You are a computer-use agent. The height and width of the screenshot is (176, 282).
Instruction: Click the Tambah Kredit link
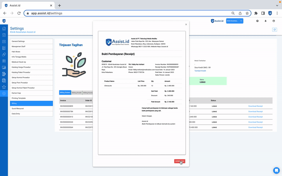[200, 71]
